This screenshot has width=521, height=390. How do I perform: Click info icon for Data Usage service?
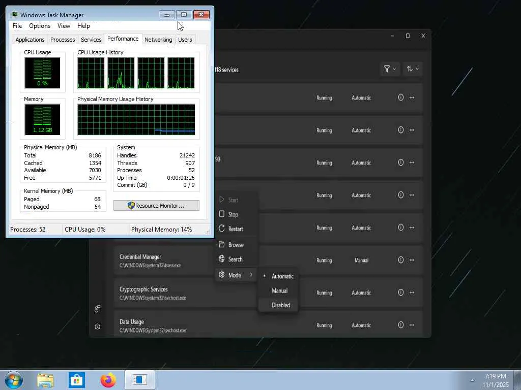click(401, 325)
